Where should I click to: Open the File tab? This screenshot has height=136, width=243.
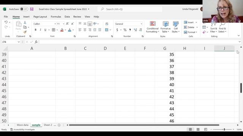click(6, 17)
